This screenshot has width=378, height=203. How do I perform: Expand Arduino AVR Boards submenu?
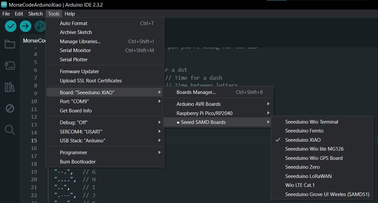[218, 104]
